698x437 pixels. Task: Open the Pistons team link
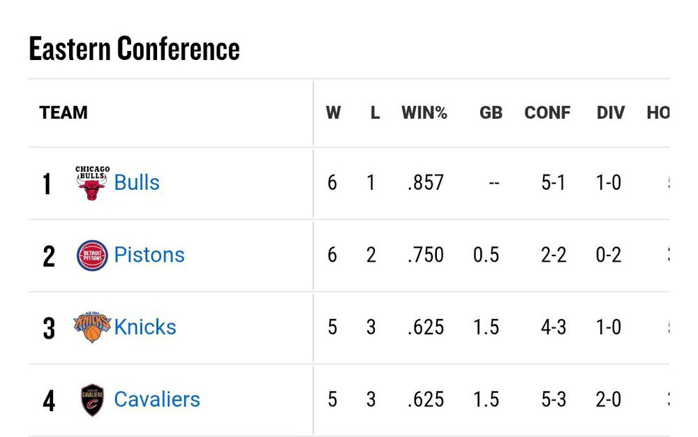[x=149, y=255]
